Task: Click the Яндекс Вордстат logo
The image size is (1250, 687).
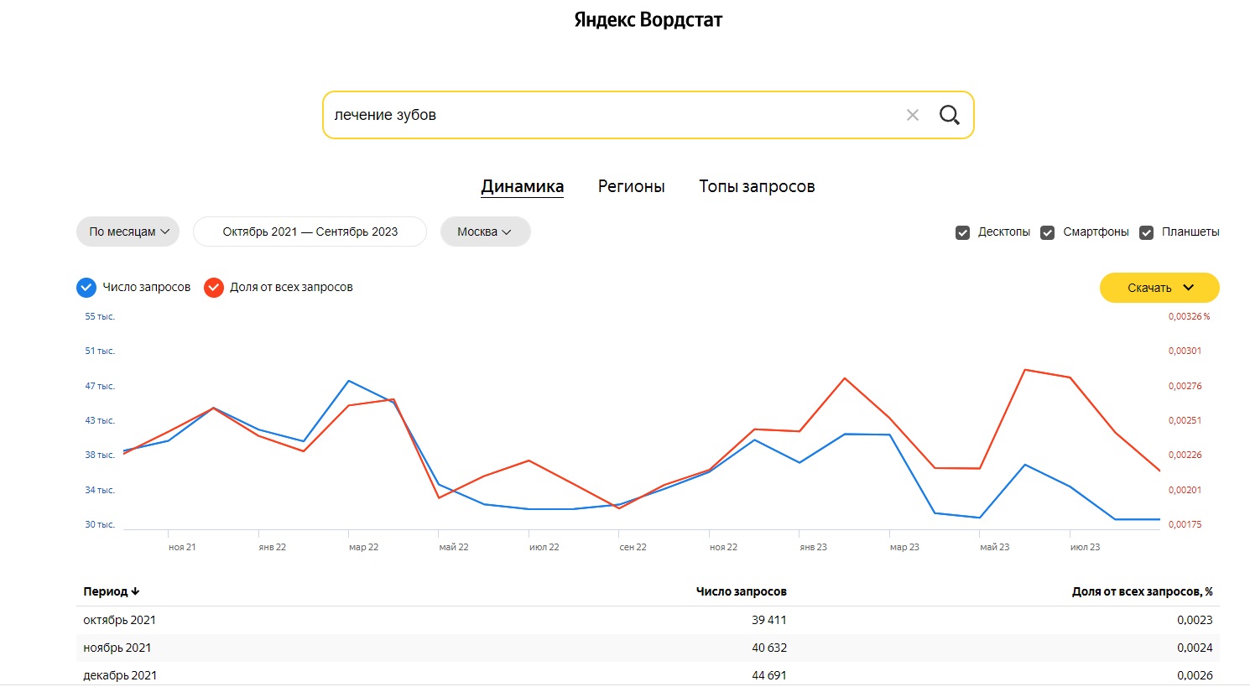Action: tap(648, 20)
